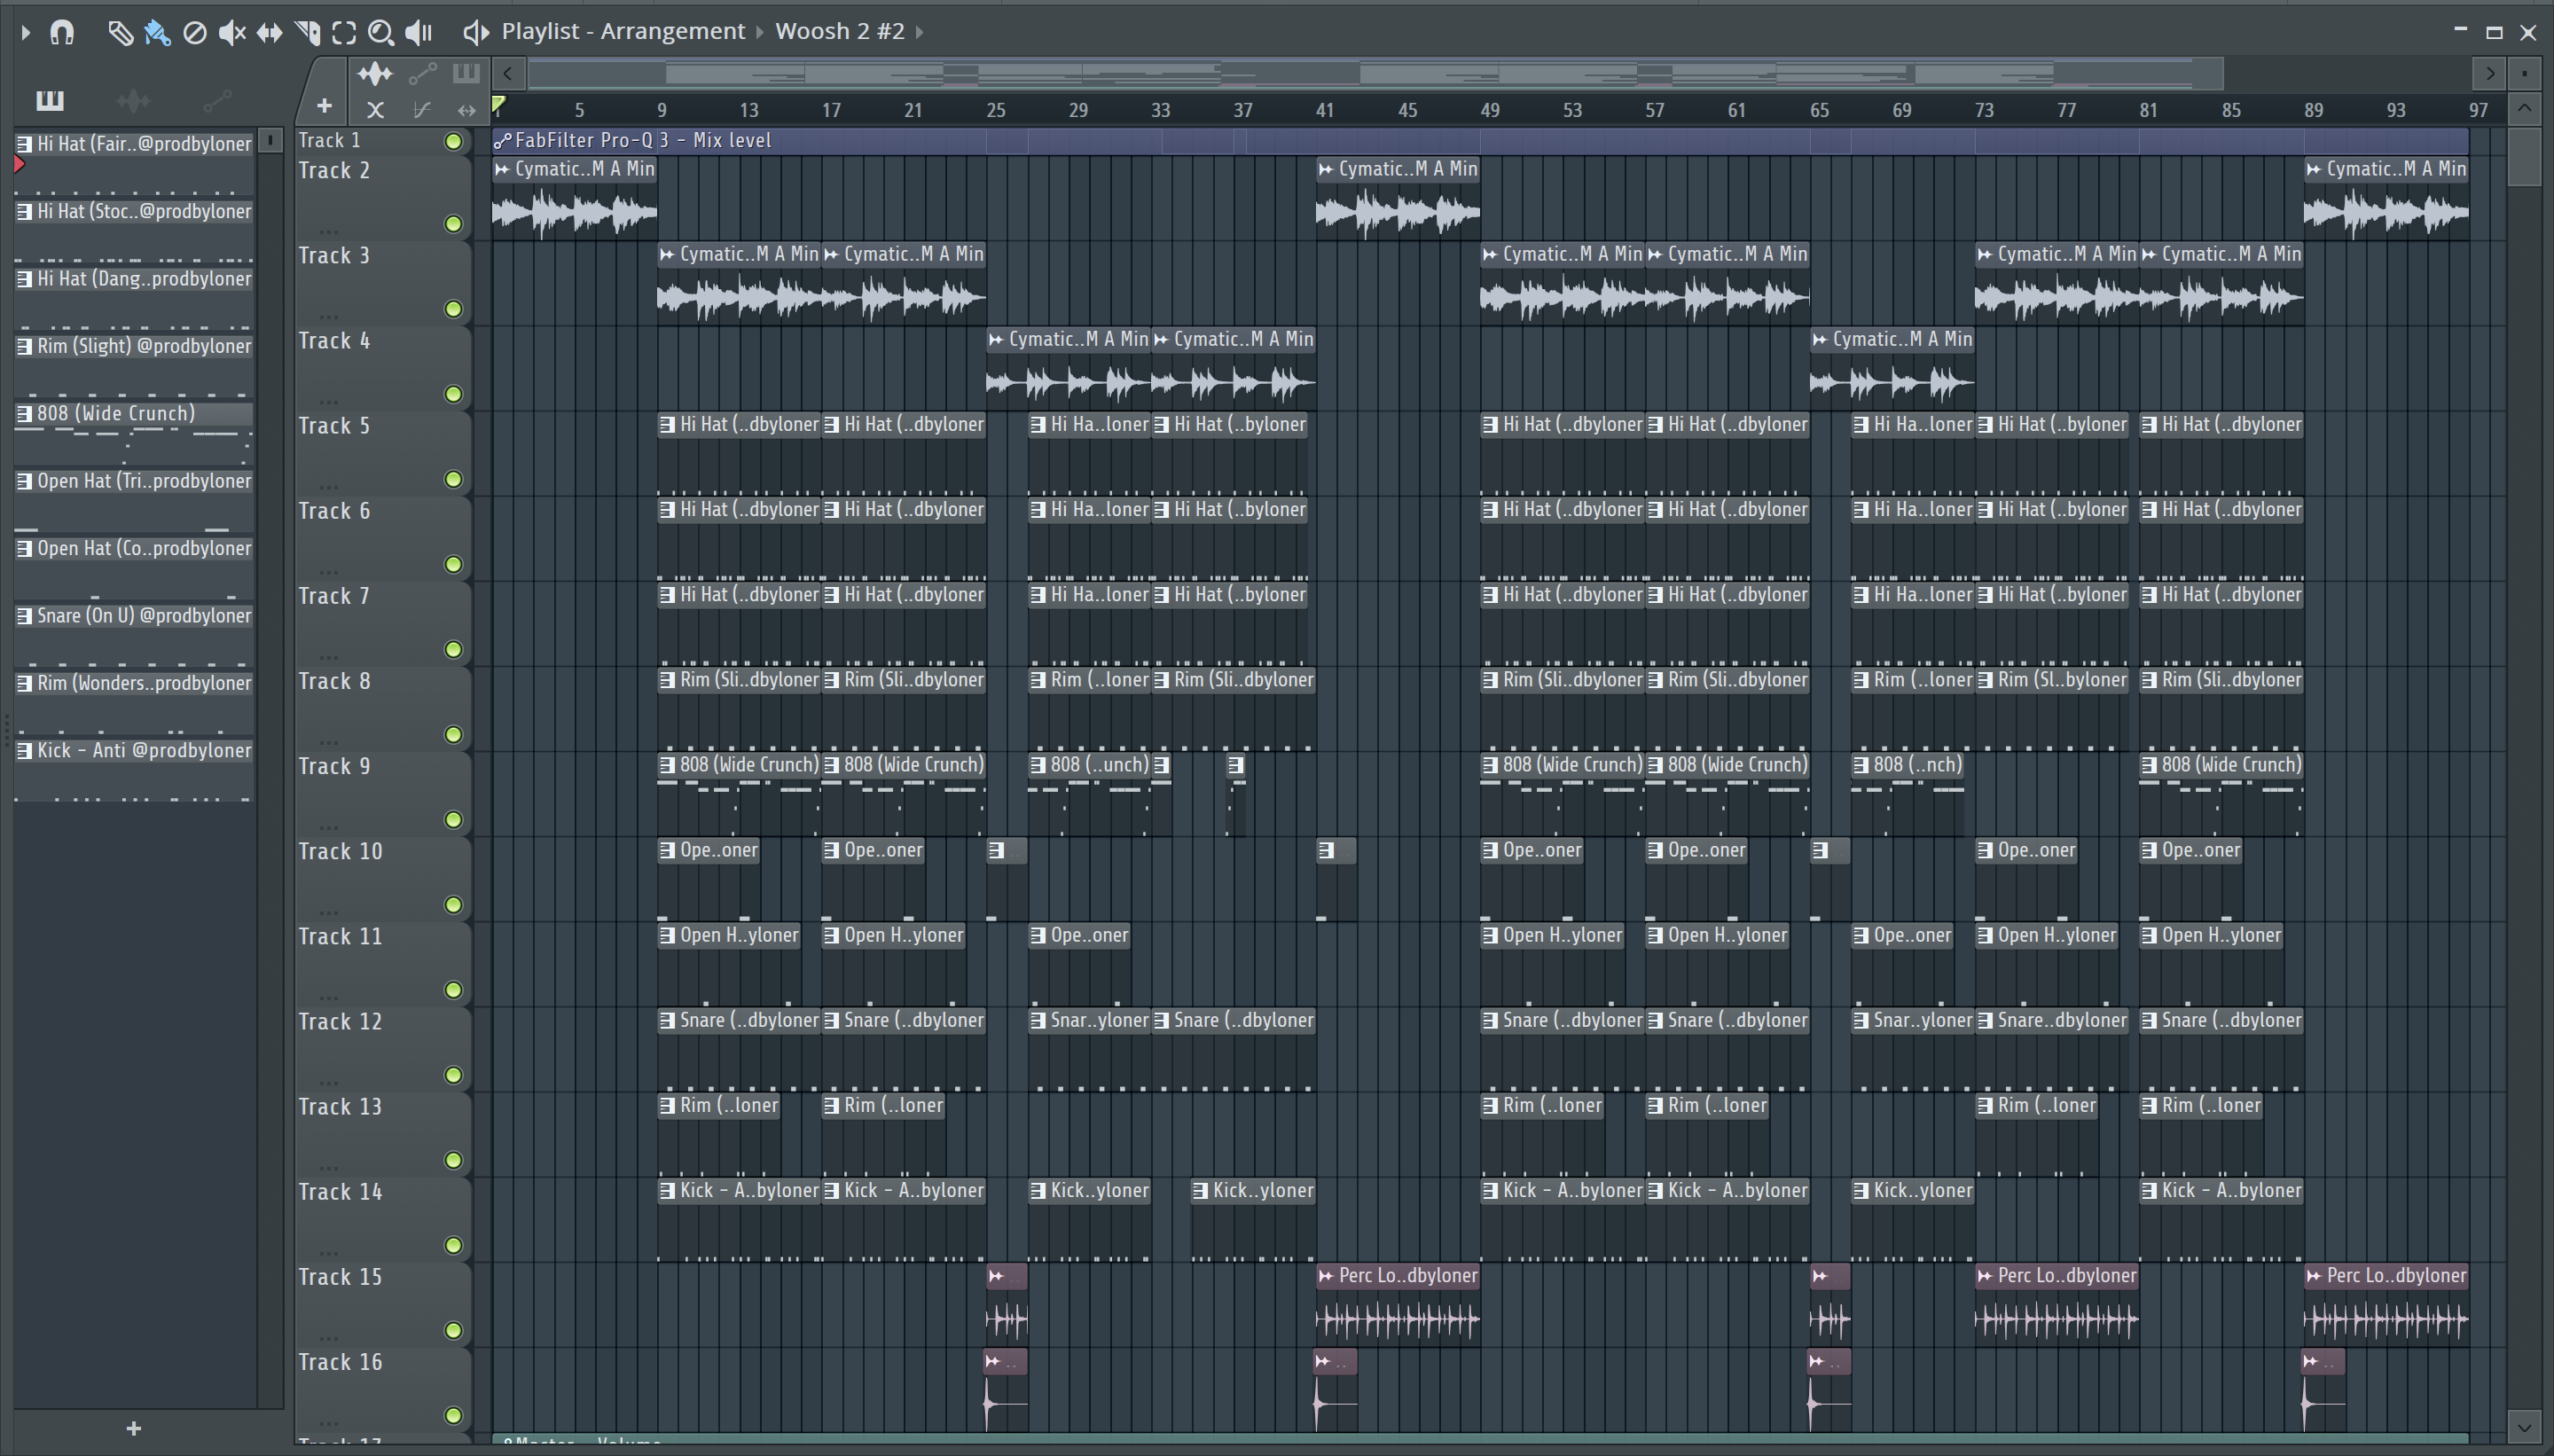Expand Arrangement dropdown arrow in title
Image resolution: width=2554 pixels, height=1456 pixels.
(760, 32)
